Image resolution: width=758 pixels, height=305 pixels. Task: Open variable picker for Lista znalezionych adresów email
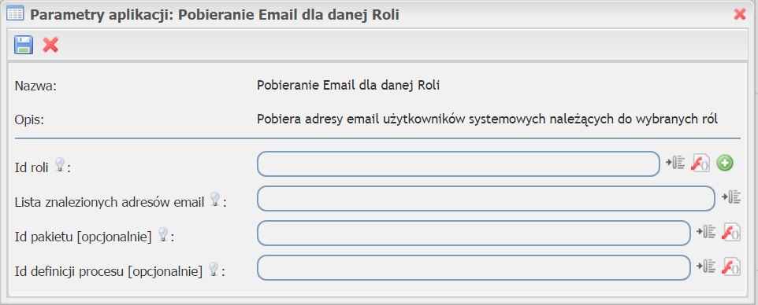click(731, 197)
